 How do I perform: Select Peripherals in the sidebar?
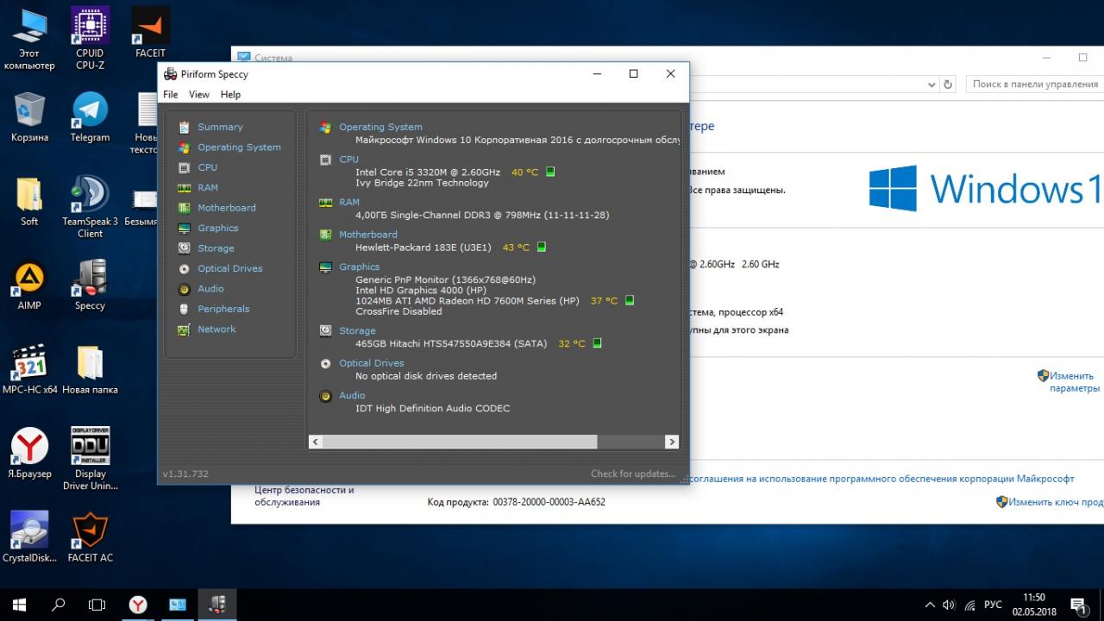coord(223,309)
